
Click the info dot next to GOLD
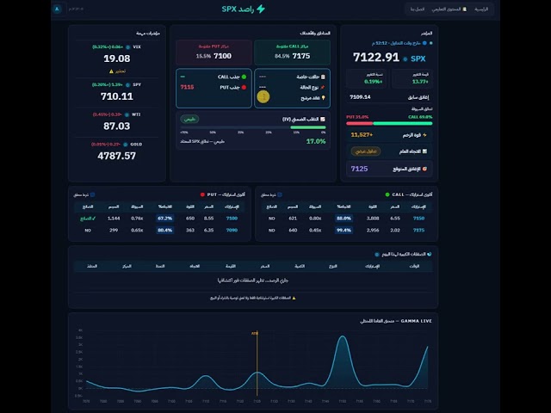click(x=125, y=145)
